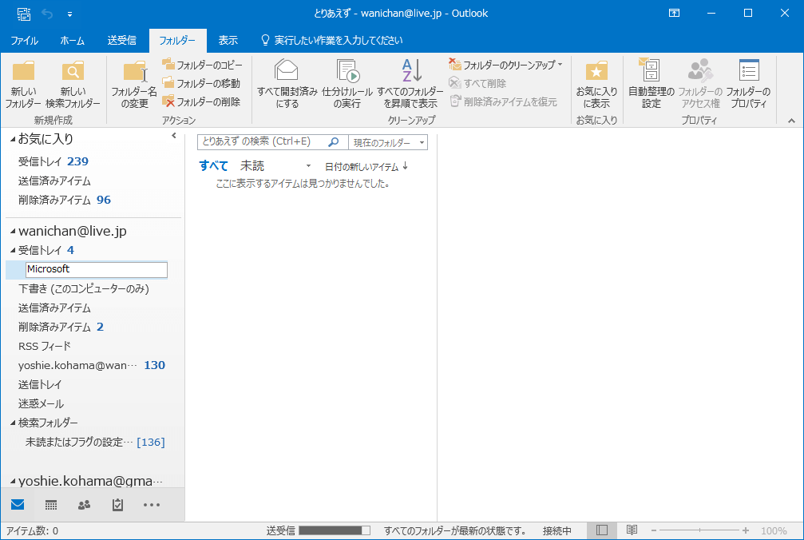Screen dimensions: 804x540
Task: Collapse the ribbon with chevron
Action: 791,121
